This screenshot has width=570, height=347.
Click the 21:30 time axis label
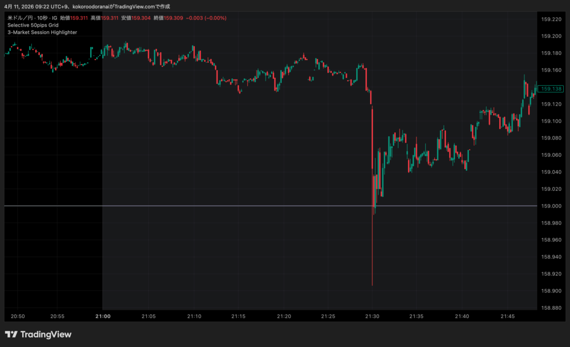pos(372,316)
